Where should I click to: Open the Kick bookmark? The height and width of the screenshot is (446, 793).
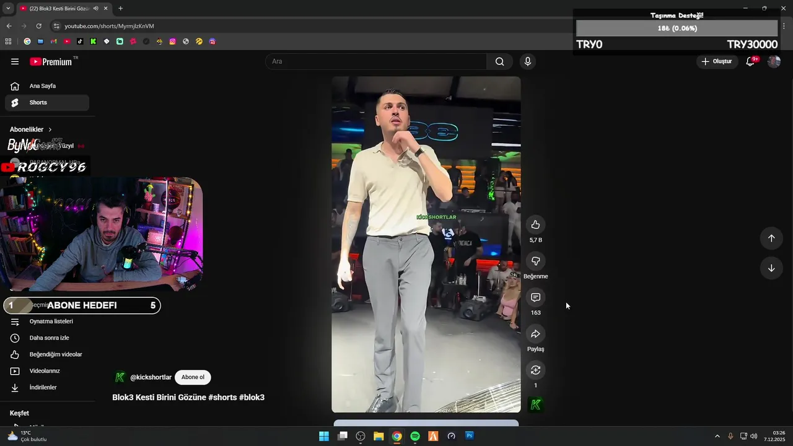click(x=94, y=42)
